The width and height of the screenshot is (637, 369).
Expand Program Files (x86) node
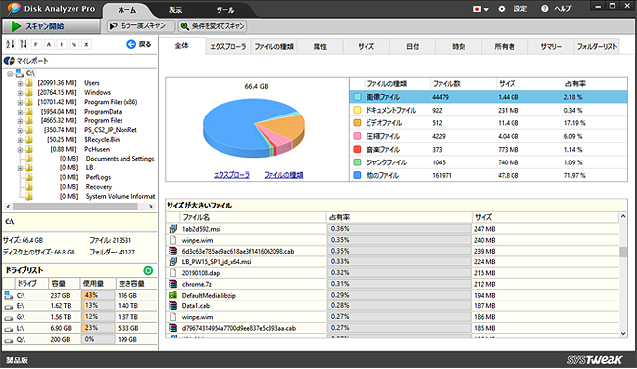tap(20, 102)
